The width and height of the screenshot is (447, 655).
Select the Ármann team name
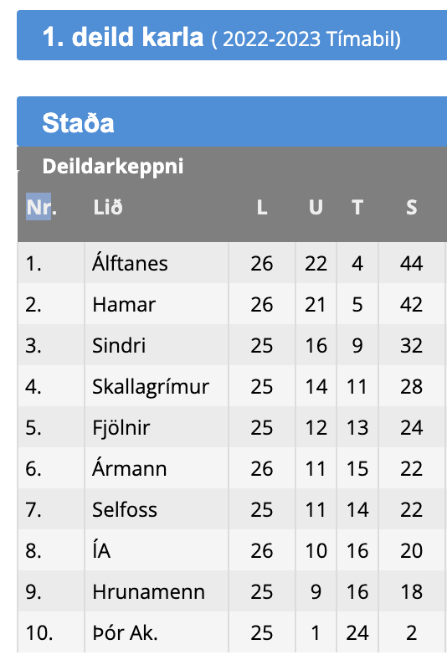pyautogui.click(x=130, y=468)
